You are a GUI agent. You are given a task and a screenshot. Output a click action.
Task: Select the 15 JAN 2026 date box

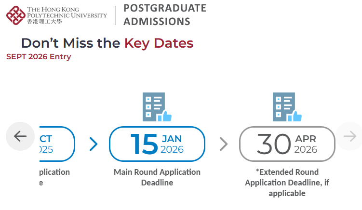click(x=157, y=144)
